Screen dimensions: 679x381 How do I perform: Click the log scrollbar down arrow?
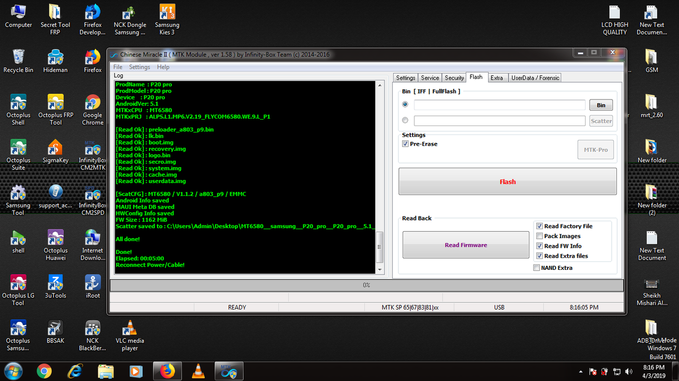tap(379, 270)
